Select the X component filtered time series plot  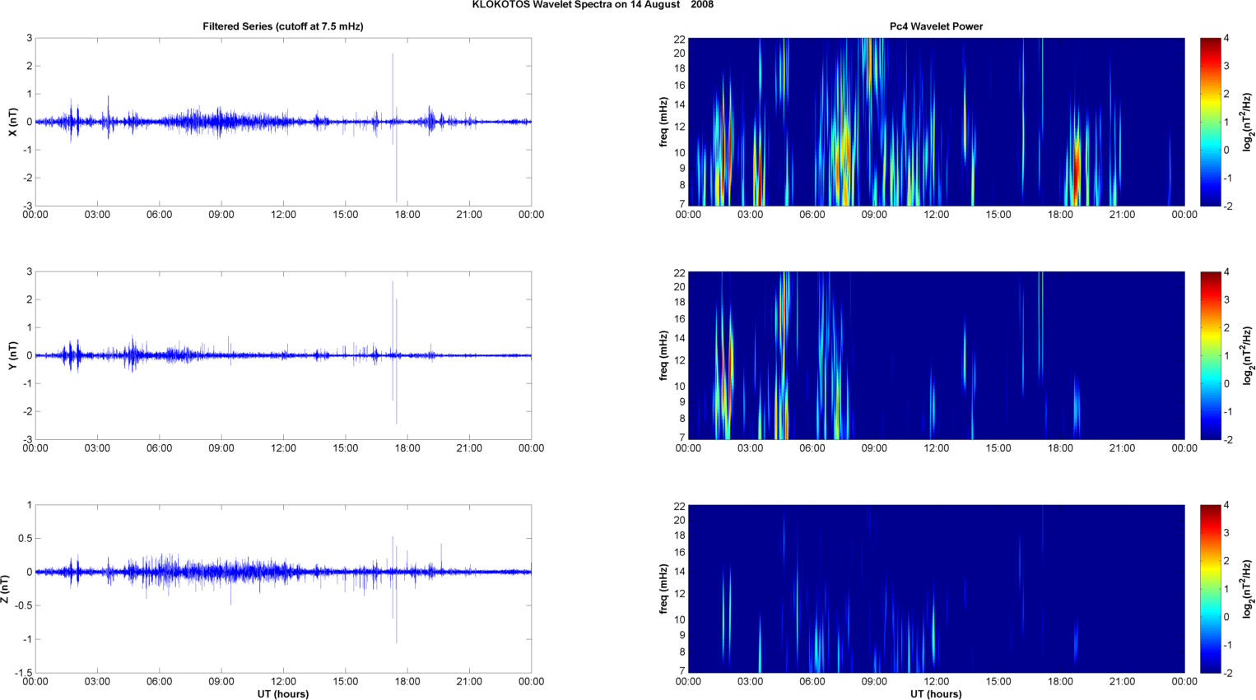coord(283,122)
